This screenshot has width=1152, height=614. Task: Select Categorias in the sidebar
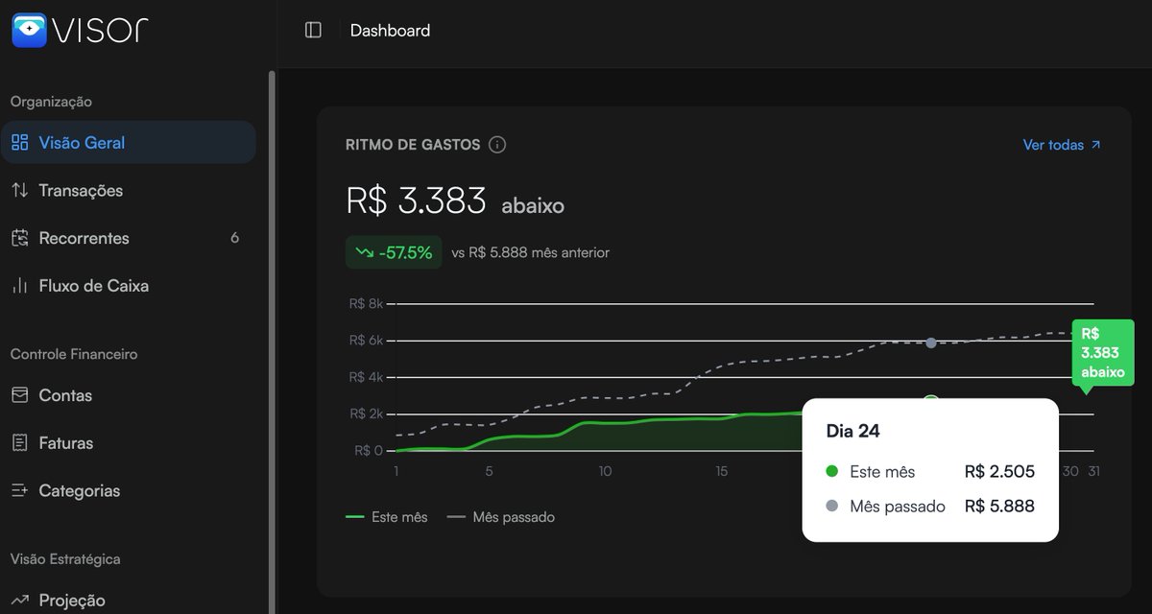coord(129,490)
